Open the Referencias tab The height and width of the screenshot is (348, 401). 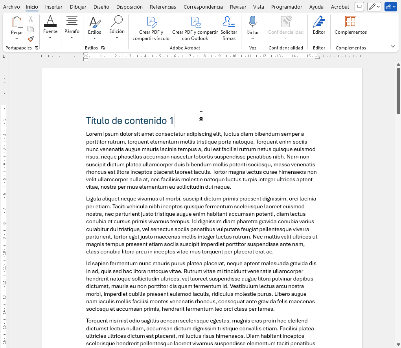(x=163, y=7)
